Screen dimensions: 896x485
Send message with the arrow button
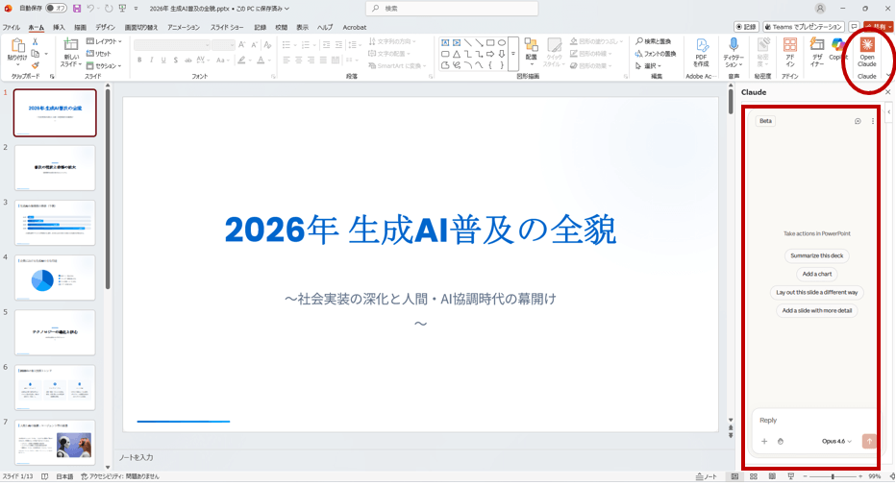(x=869, y=442)
